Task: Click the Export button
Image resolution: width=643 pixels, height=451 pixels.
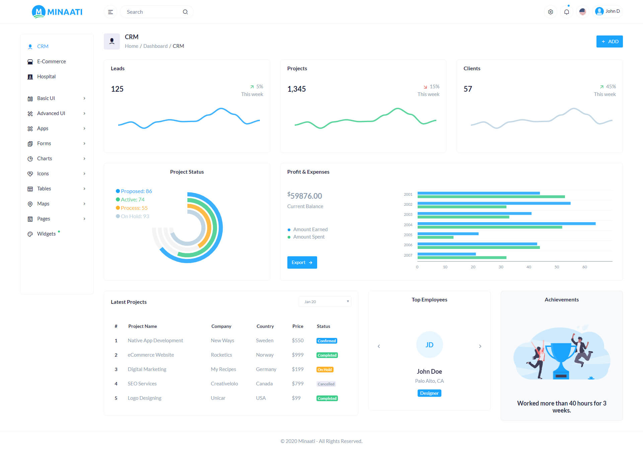Action: [x=302, y=263]
